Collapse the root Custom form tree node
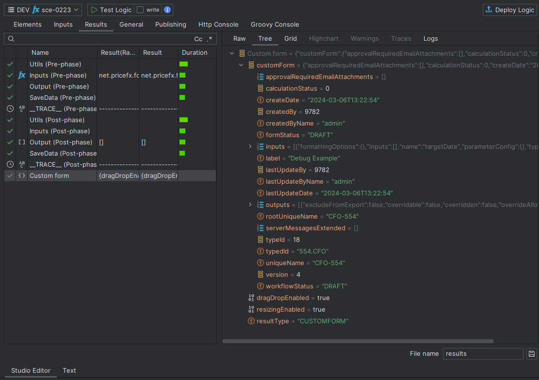Screen dimensions: 539x380 232,54
